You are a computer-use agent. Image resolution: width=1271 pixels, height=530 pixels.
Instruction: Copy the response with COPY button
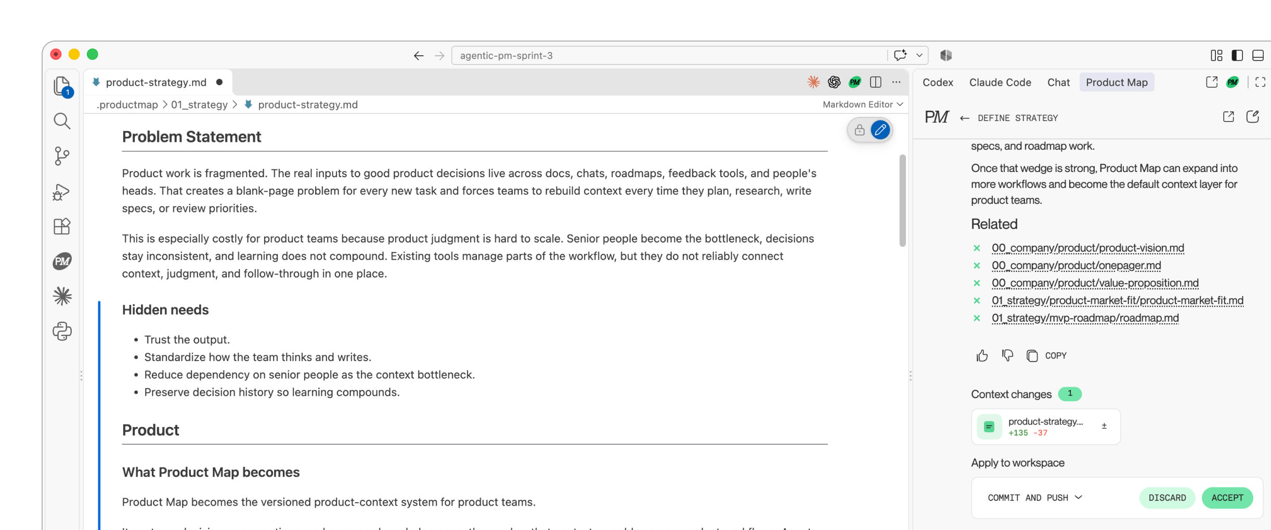tap(1047, 355)
